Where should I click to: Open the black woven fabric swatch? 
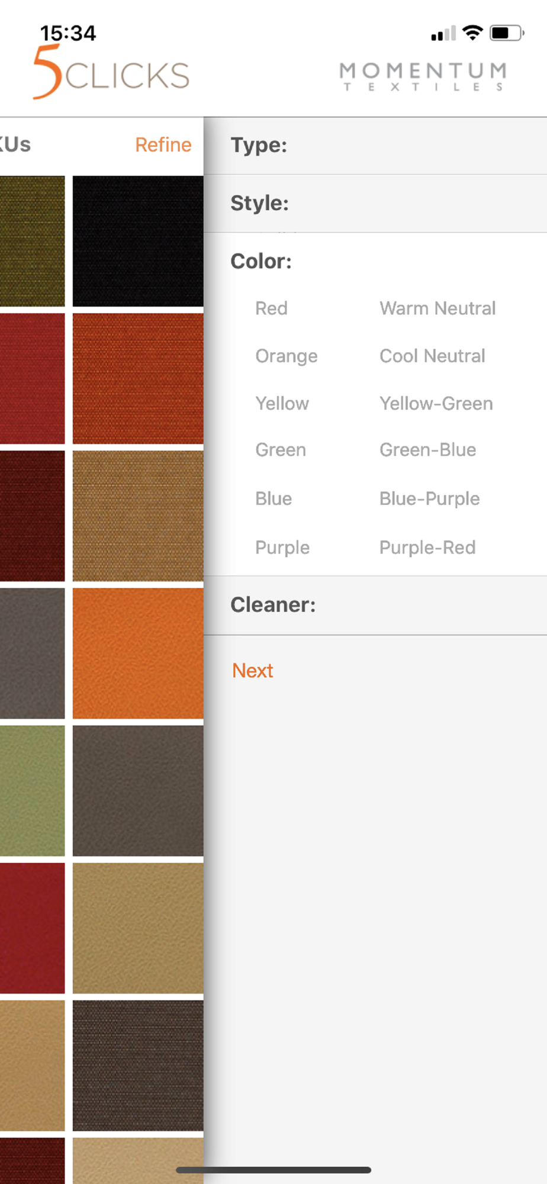point(138,241)
